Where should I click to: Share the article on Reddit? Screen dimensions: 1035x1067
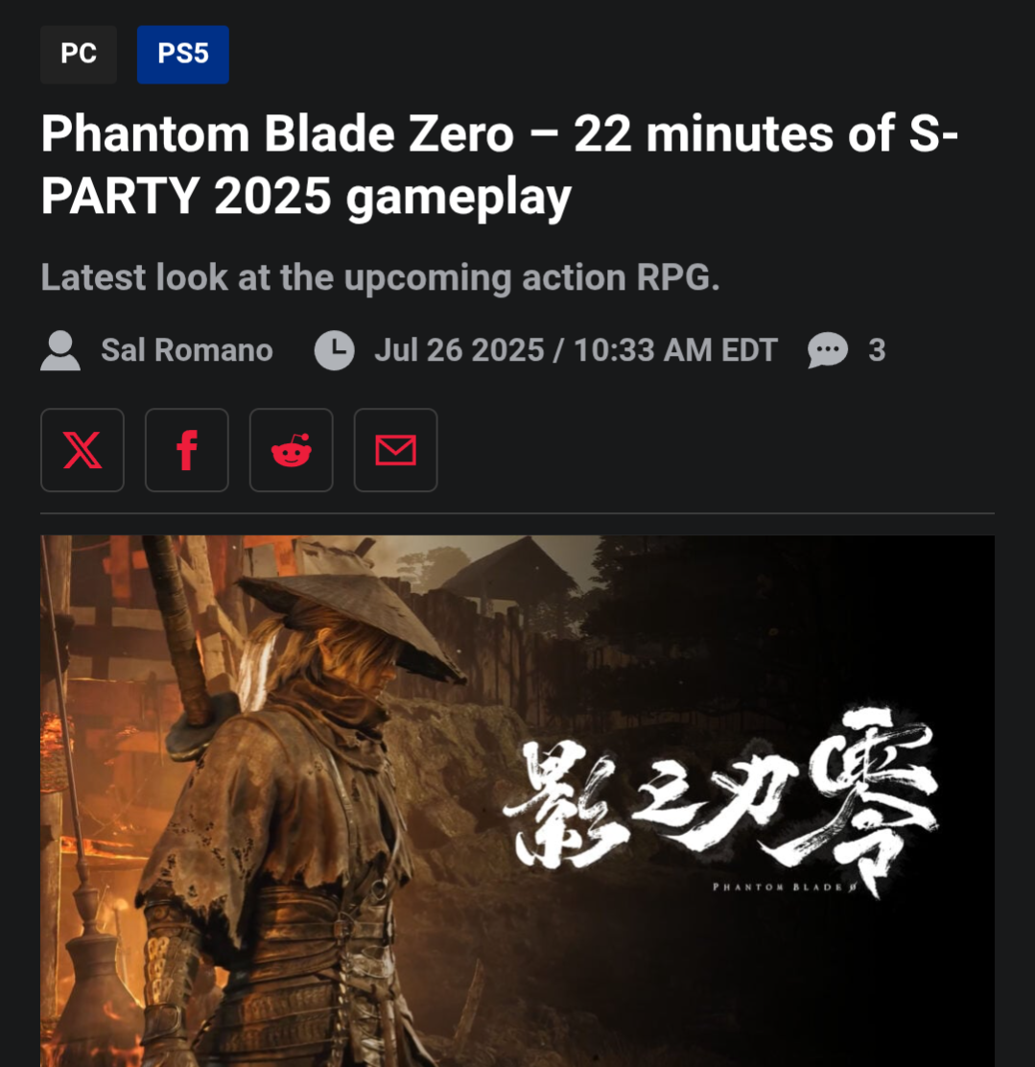292,450
